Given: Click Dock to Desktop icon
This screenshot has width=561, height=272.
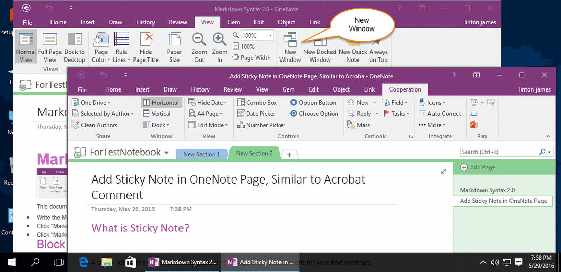Looking at the screenshot, I should coord(74,40).
